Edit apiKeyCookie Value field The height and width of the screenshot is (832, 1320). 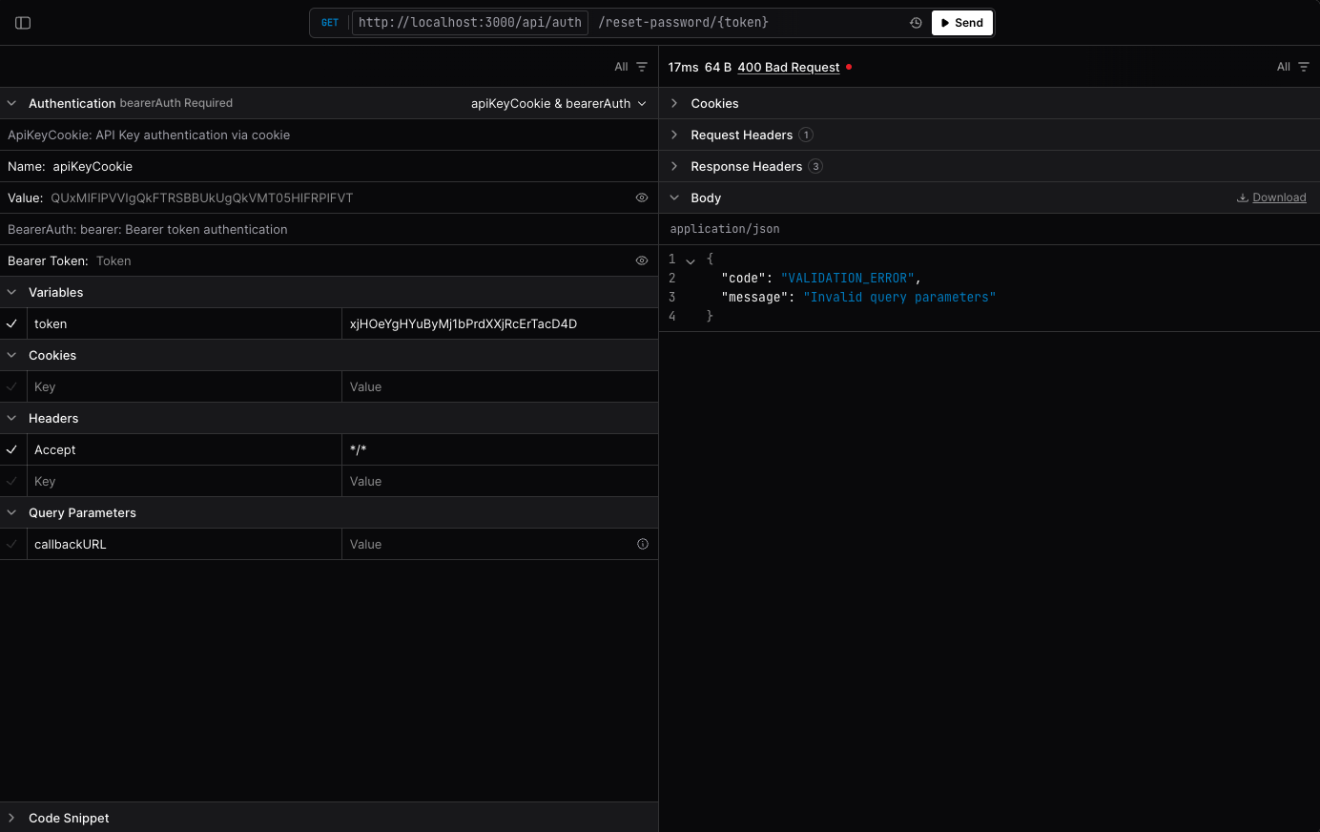[339, 198]
